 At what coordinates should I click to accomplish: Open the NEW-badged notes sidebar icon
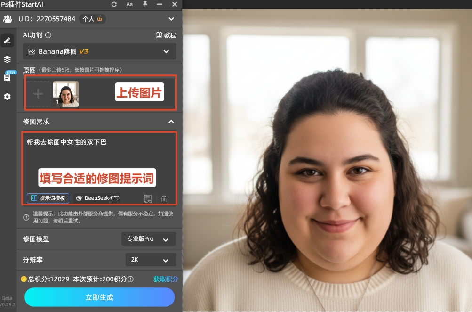pyautogui.click(x=8, y=77)
